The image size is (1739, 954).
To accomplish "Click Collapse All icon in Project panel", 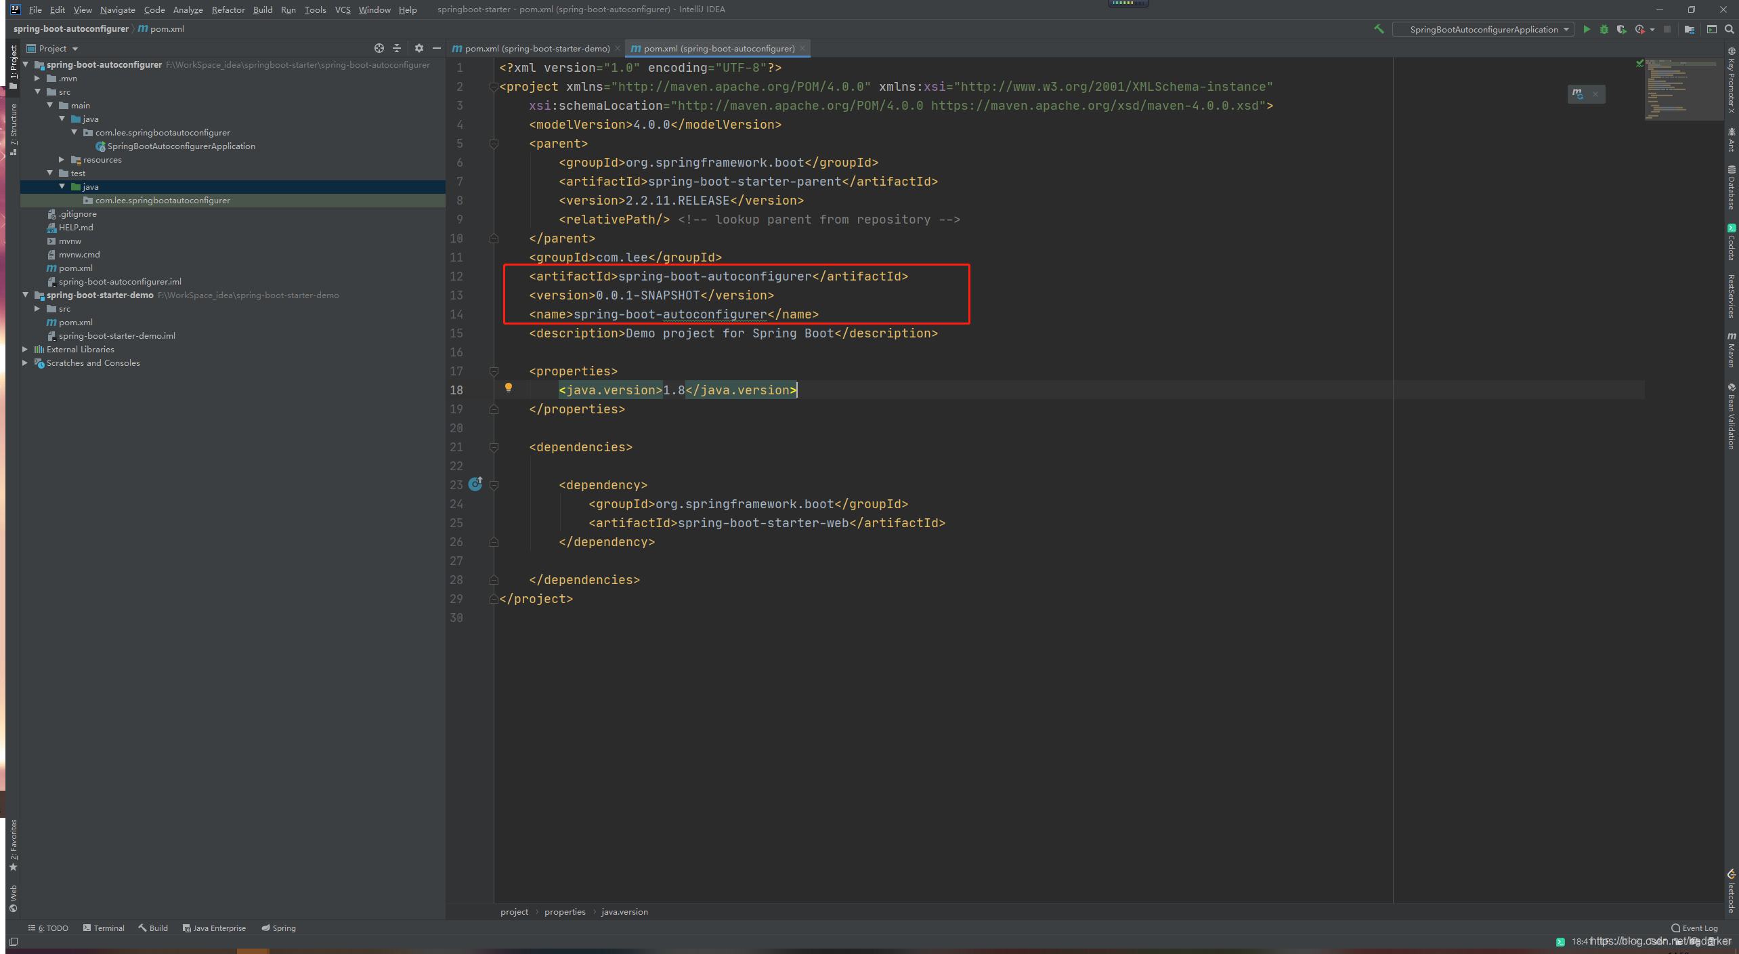I will (397, 48).
